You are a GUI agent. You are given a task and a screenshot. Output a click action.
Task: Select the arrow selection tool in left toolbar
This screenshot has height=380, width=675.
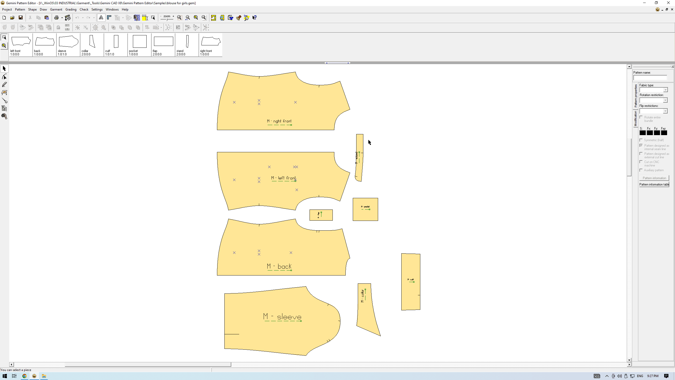pyautogui.click(x=4, y=69)
